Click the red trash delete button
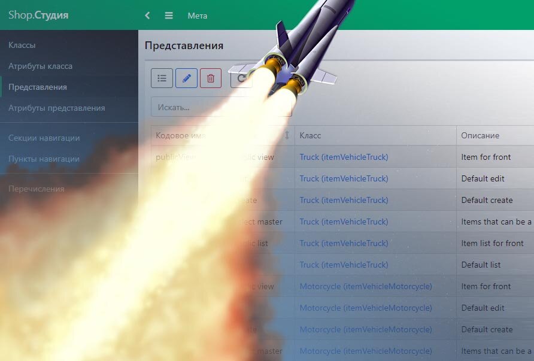 coord(211,78)
